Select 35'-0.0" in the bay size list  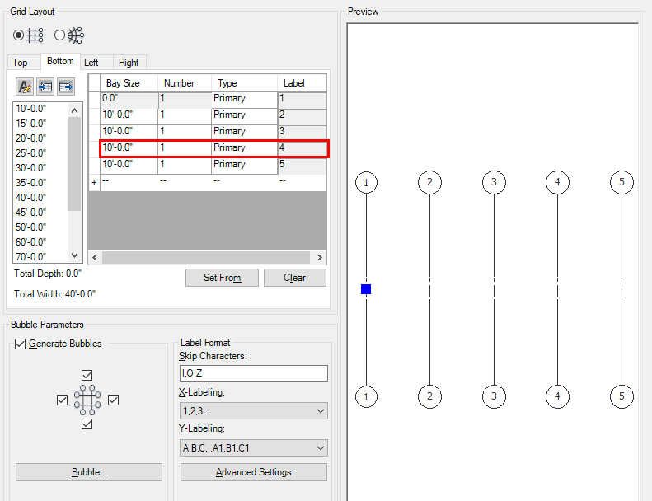(x=31, y=183)
